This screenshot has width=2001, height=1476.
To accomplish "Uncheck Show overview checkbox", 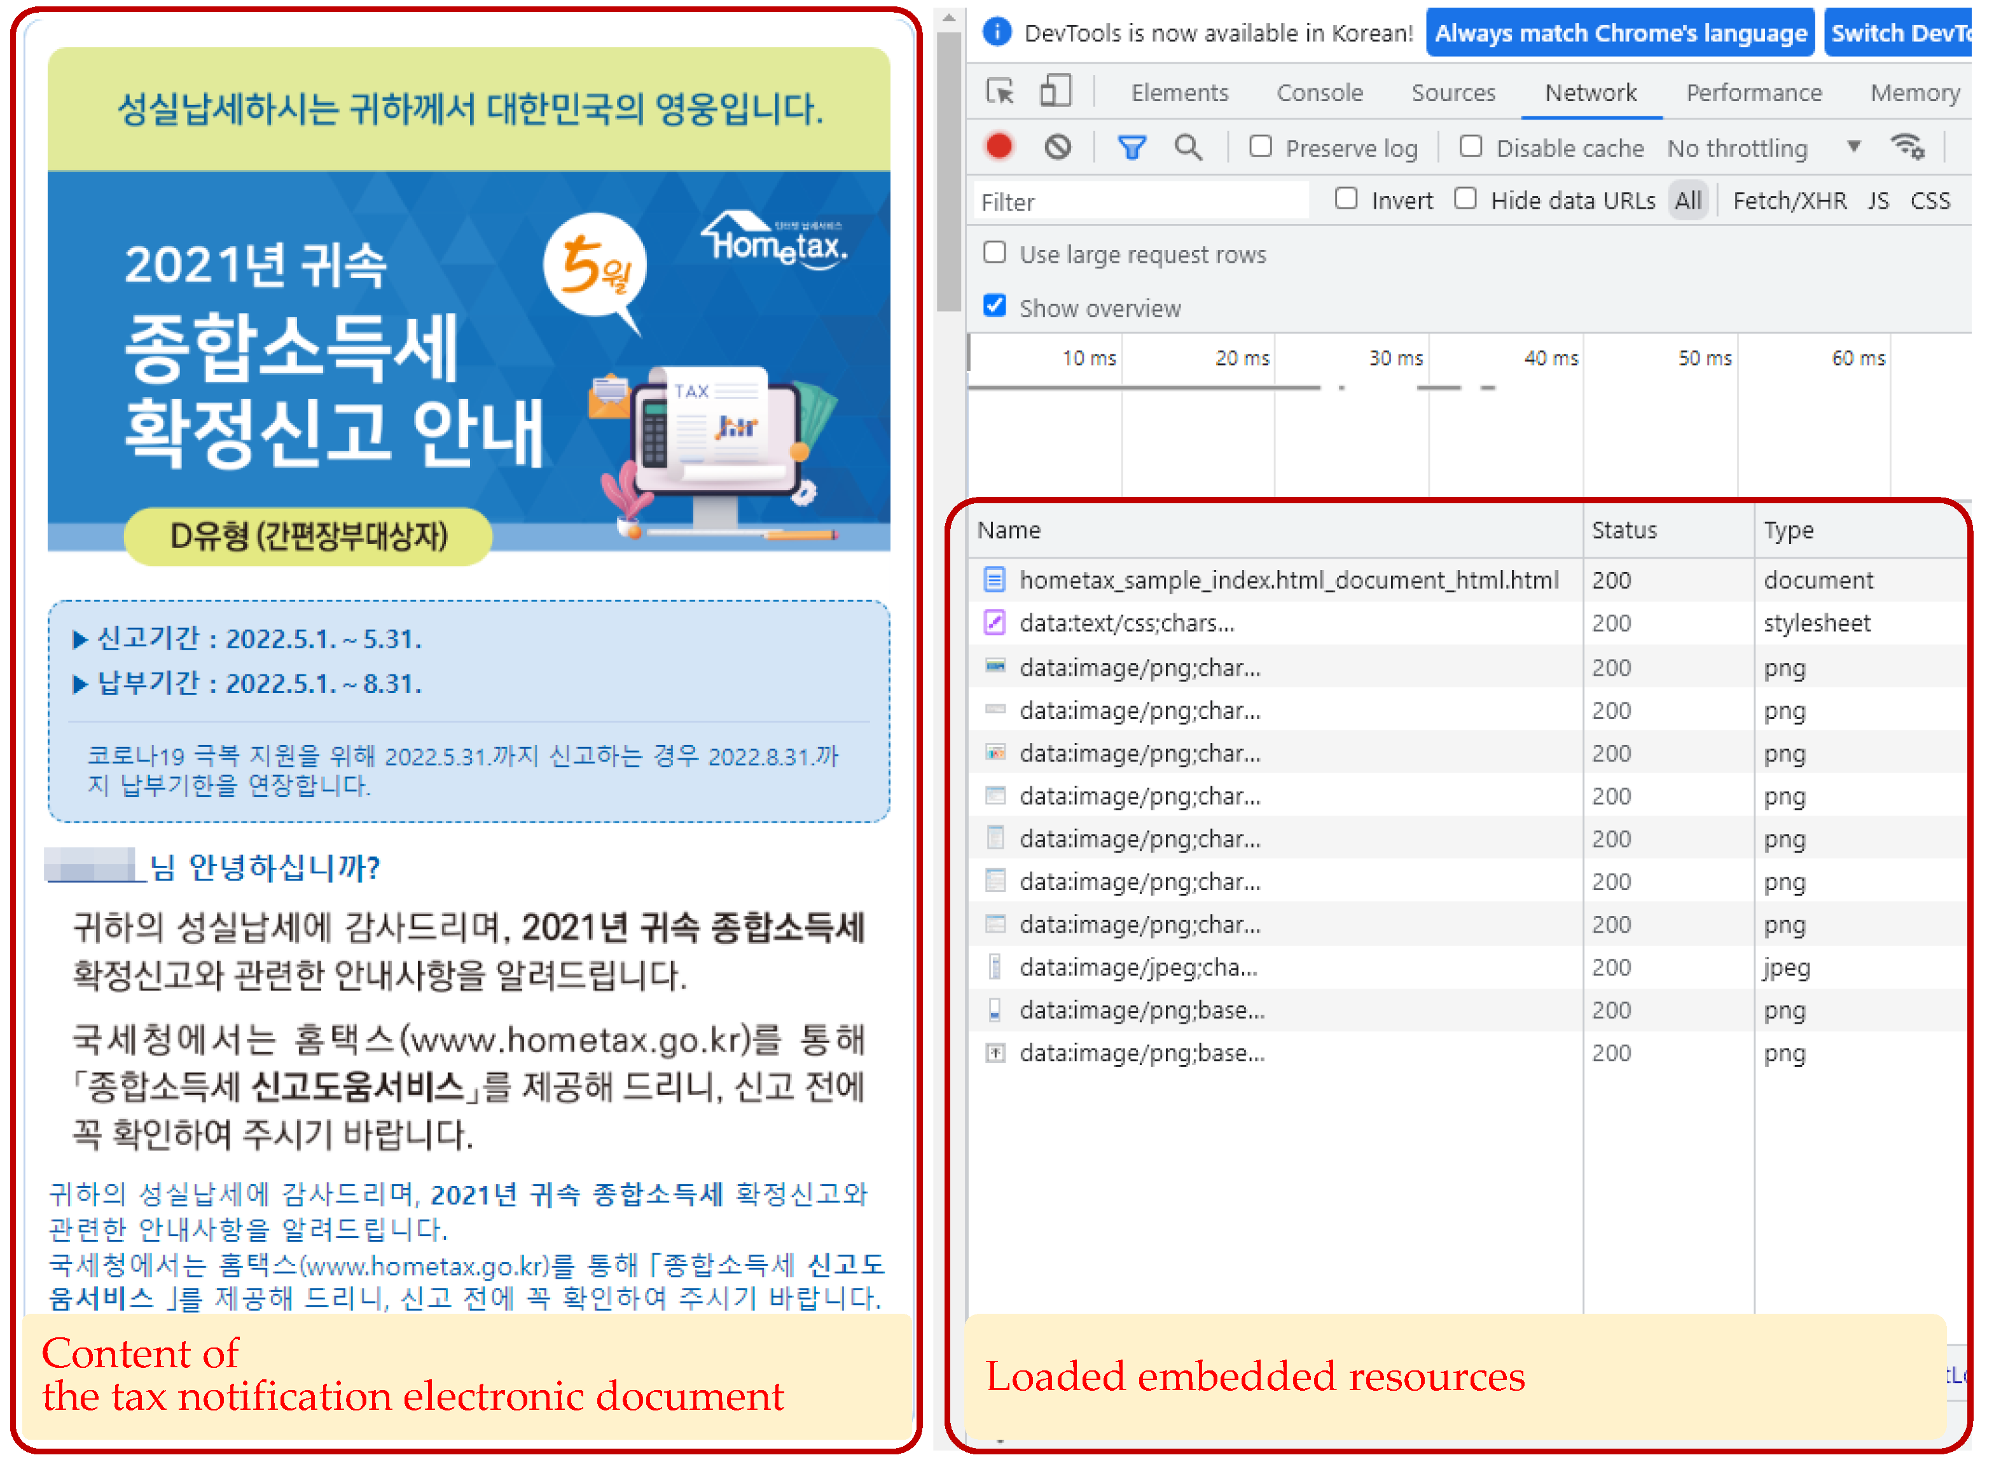I will (994, 307).
